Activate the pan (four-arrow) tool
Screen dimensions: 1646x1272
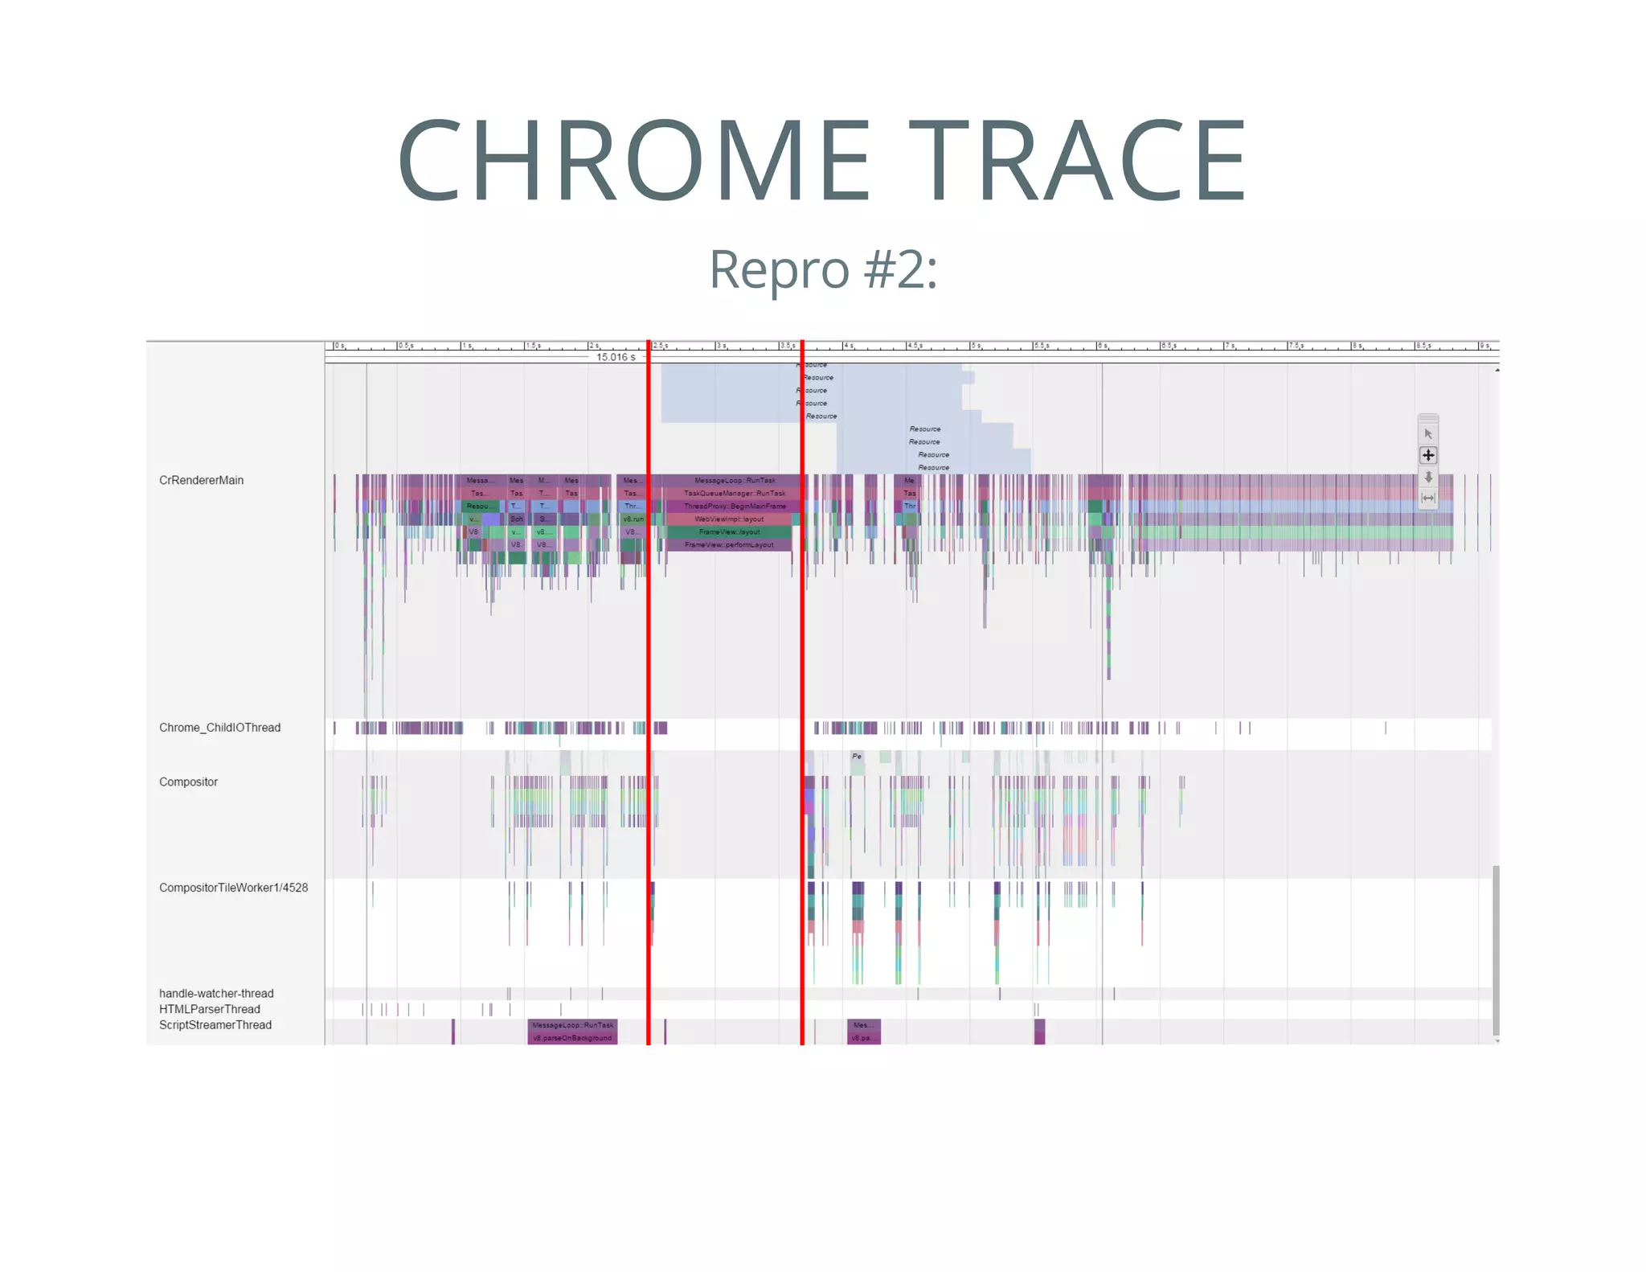click(x=1428, y=455)
